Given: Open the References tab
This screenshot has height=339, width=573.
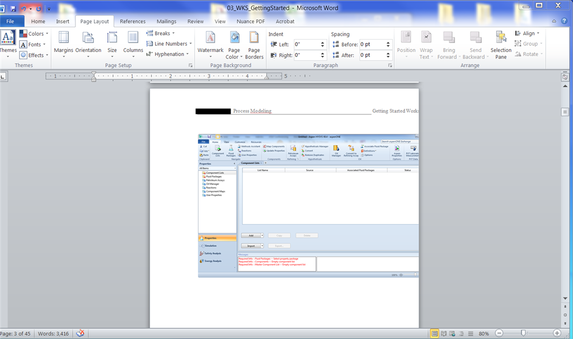Looking at the screenshot, I should 133,21.
